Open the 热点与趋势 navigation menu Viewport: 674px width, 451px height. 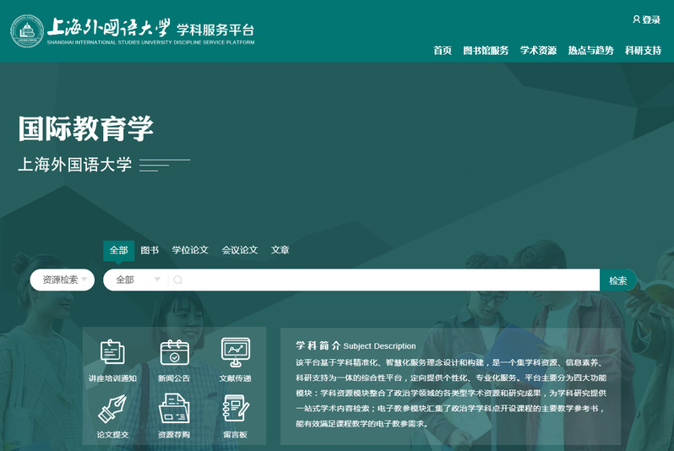[590, 51]
